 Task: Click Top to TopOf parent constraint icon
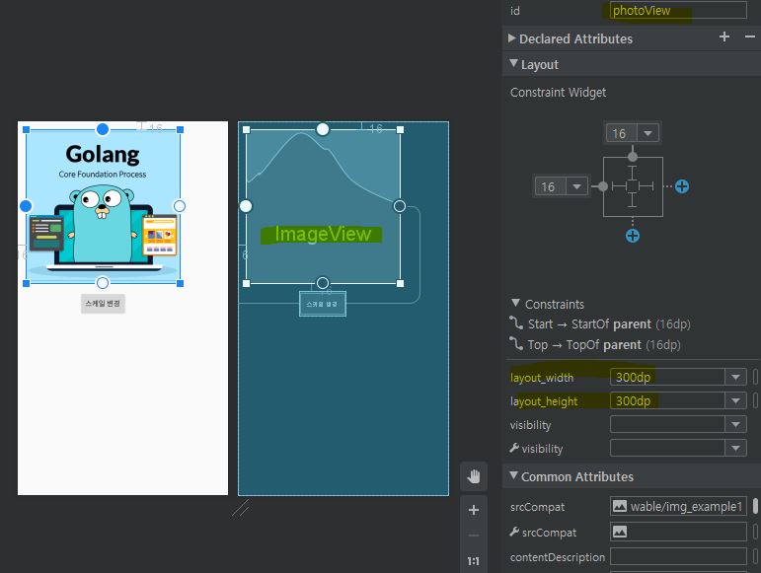[x=516, y=344]
